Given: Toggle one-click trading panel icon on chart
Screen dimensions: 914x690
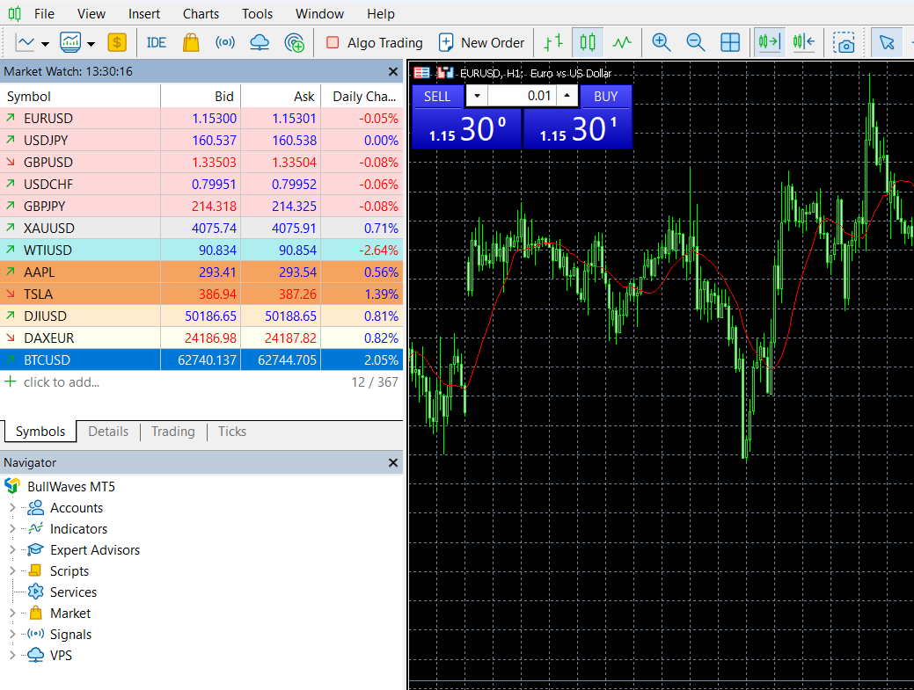Looking at the screenshot, I should click(x=422, y=73).
